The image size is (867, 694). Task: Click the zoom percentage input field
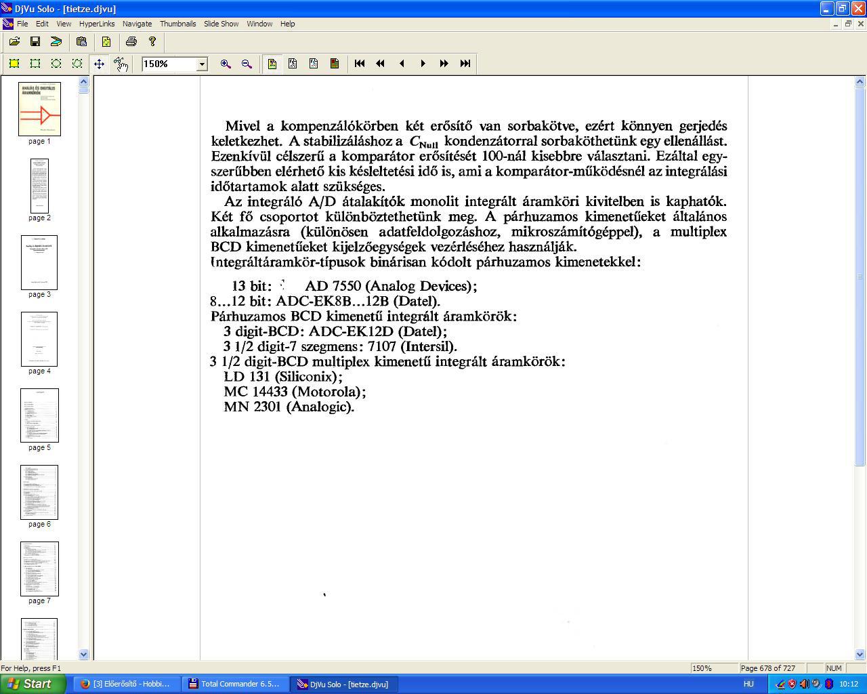point(169,64)
